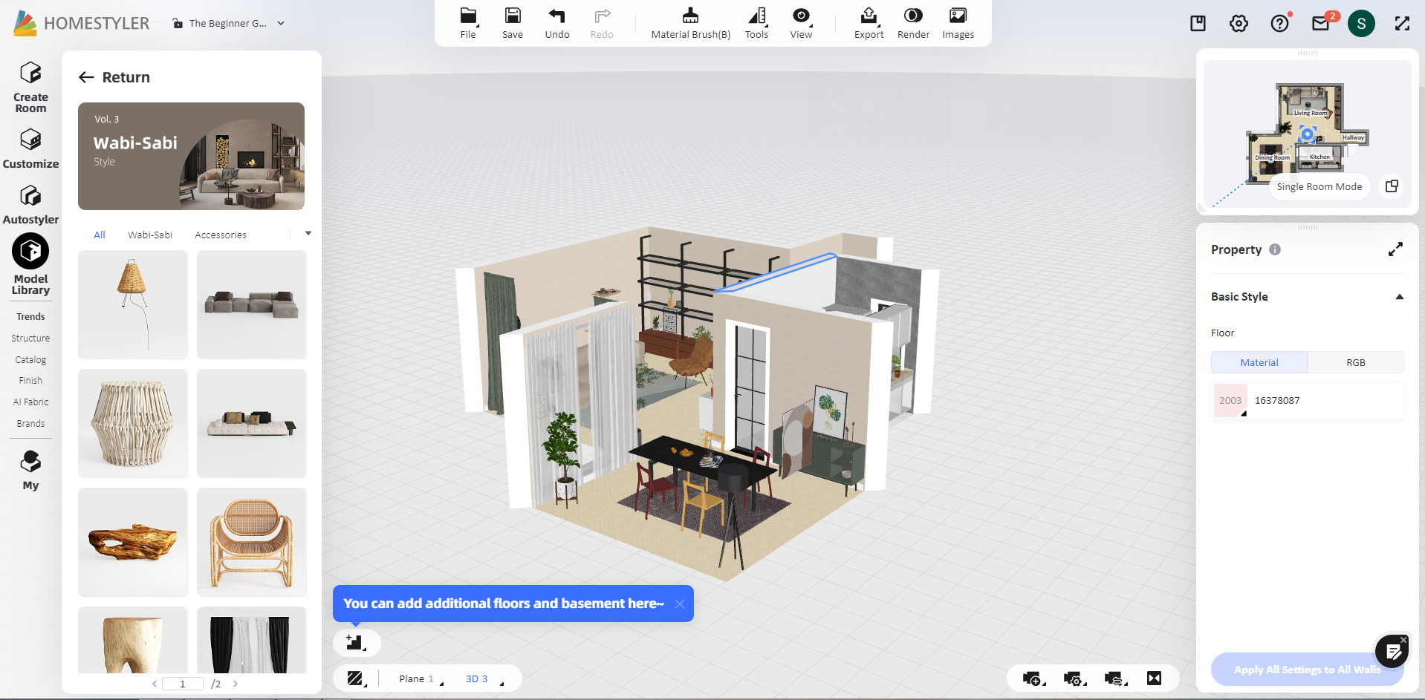
Task: Collapse the Basic Style section
Action: click(x=1399, y=297)
